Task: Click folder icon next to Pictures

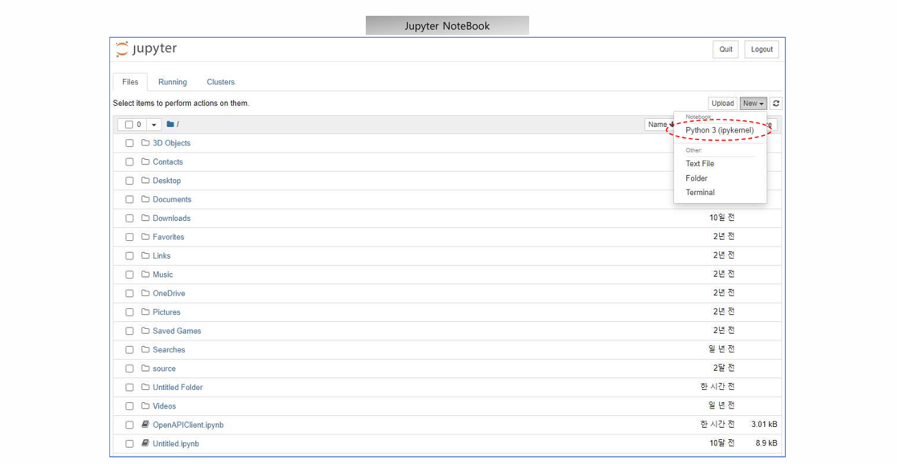Action: coord(145,312)
